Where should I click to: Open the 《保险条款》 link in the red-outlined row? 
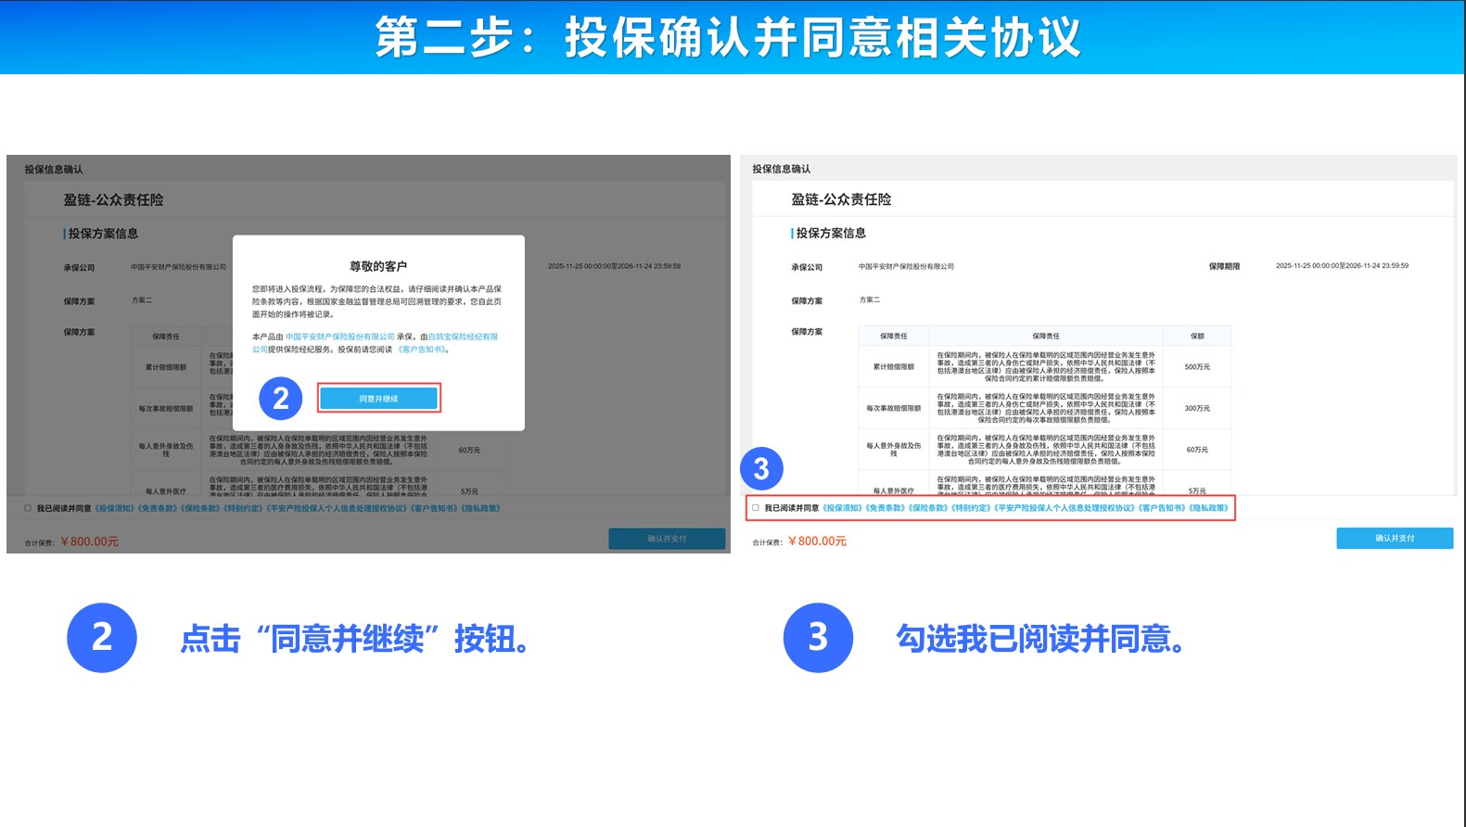[928, 508]
